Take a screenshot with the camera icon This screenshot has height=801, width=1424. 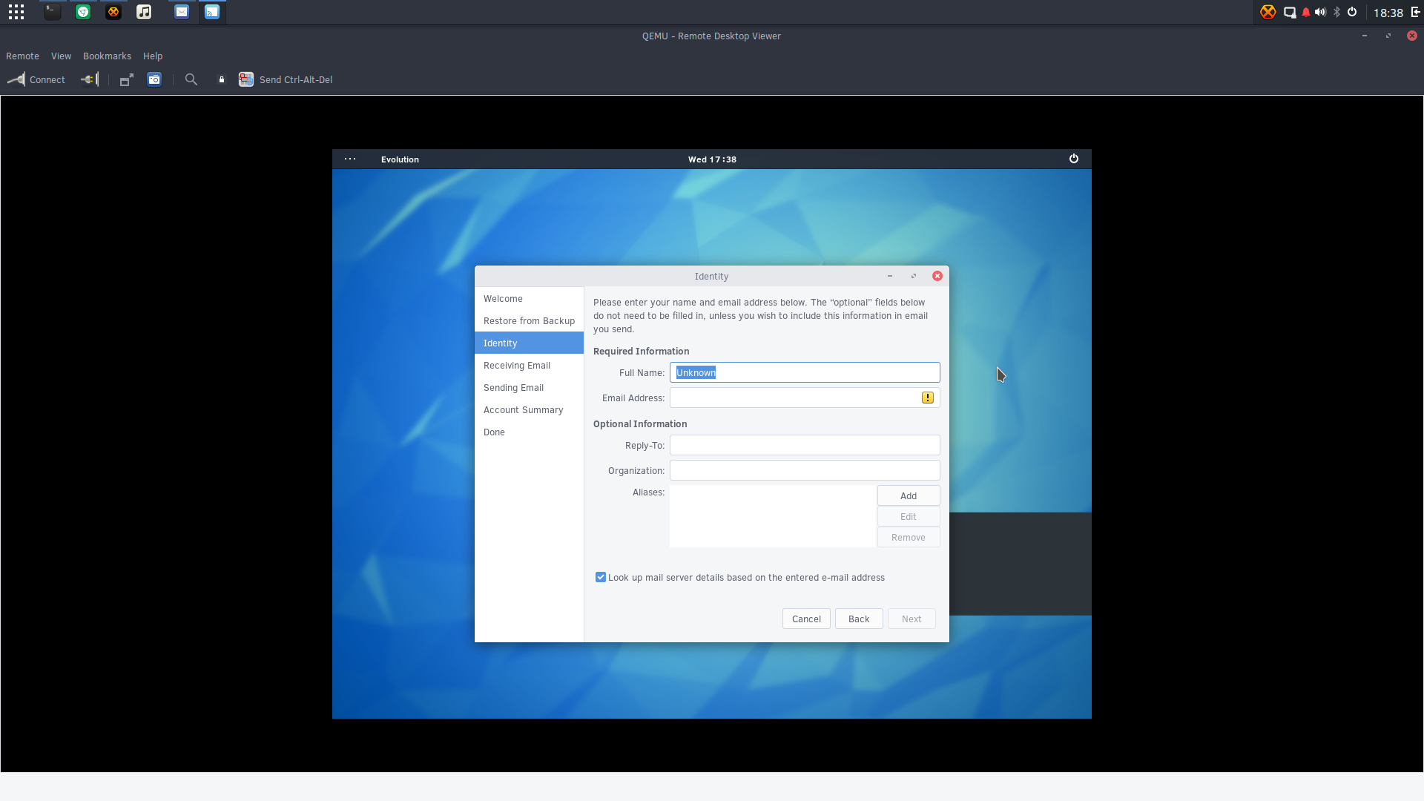point(154,79)
